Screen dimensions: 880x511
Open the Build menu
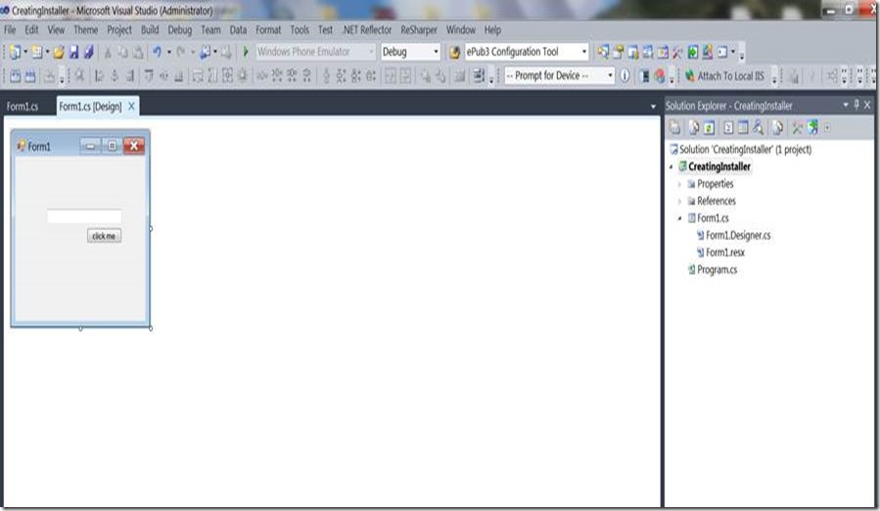pyautogui.click(x=149, y=30)
